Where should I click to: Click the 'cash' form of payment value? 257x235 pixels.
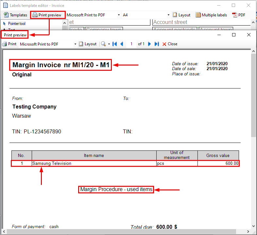pyautogui.click(x=54, y=226)
